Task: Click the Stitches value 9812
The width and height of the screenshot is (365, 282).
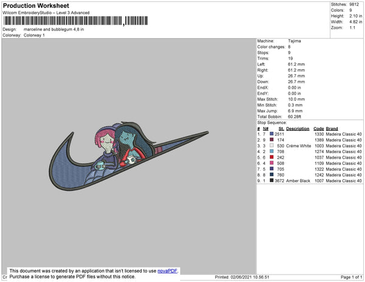Action: tap(354, 4)
